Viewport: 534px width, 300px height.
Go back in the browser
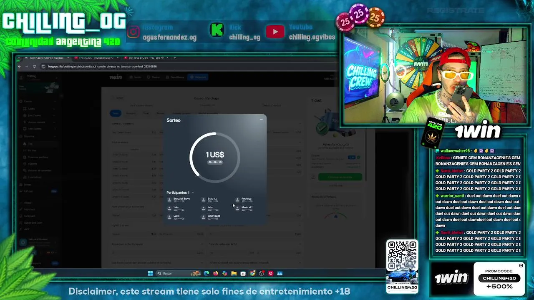(x=19, y=66)
